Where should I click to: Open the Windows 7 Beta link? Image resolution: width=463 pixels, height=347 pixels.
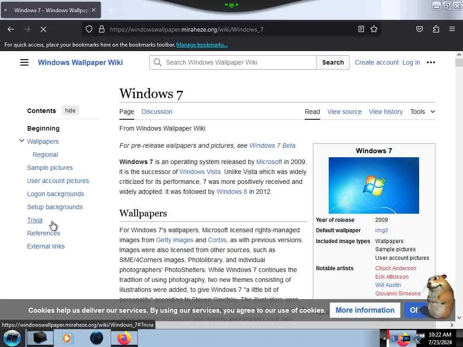[x=272, y=145]
